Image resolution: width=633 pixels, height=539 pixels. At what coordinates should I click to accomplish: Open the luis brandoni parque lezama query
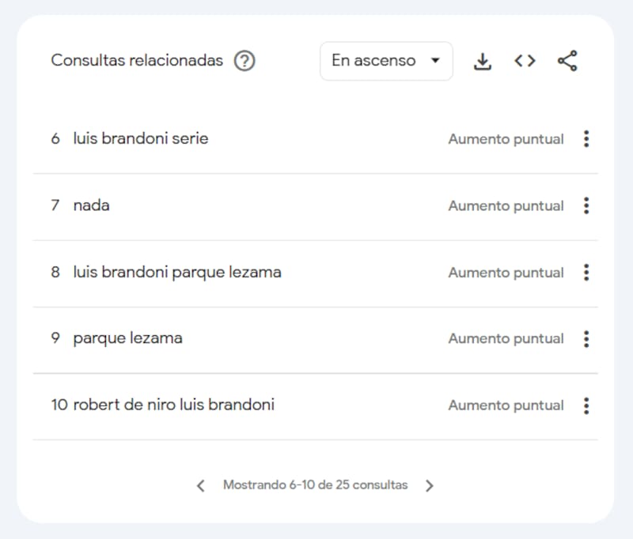(x=176, y=273)
